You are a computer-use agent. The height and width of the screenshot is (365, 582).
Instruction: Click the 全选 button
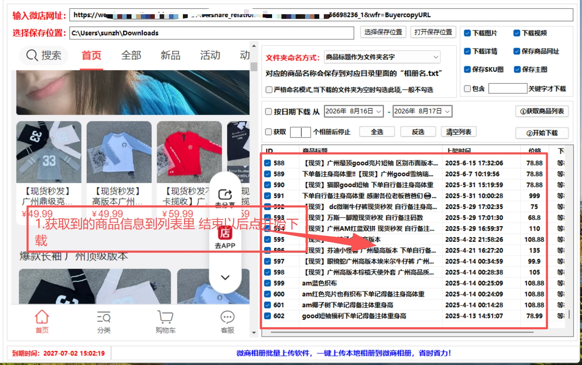(377, 132)
